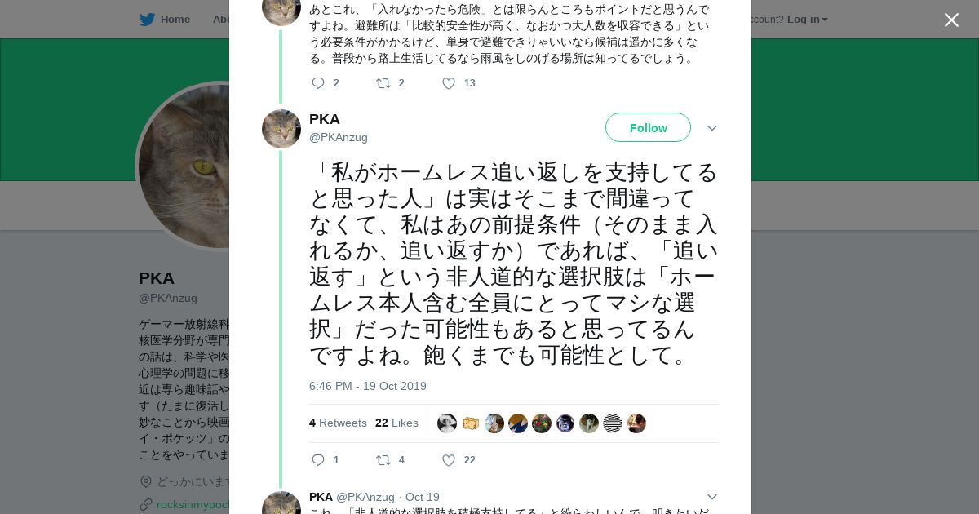
Task: Reply to the upper tweet with 2 replies
Action: pyautogui.click(x=318, y=83)
